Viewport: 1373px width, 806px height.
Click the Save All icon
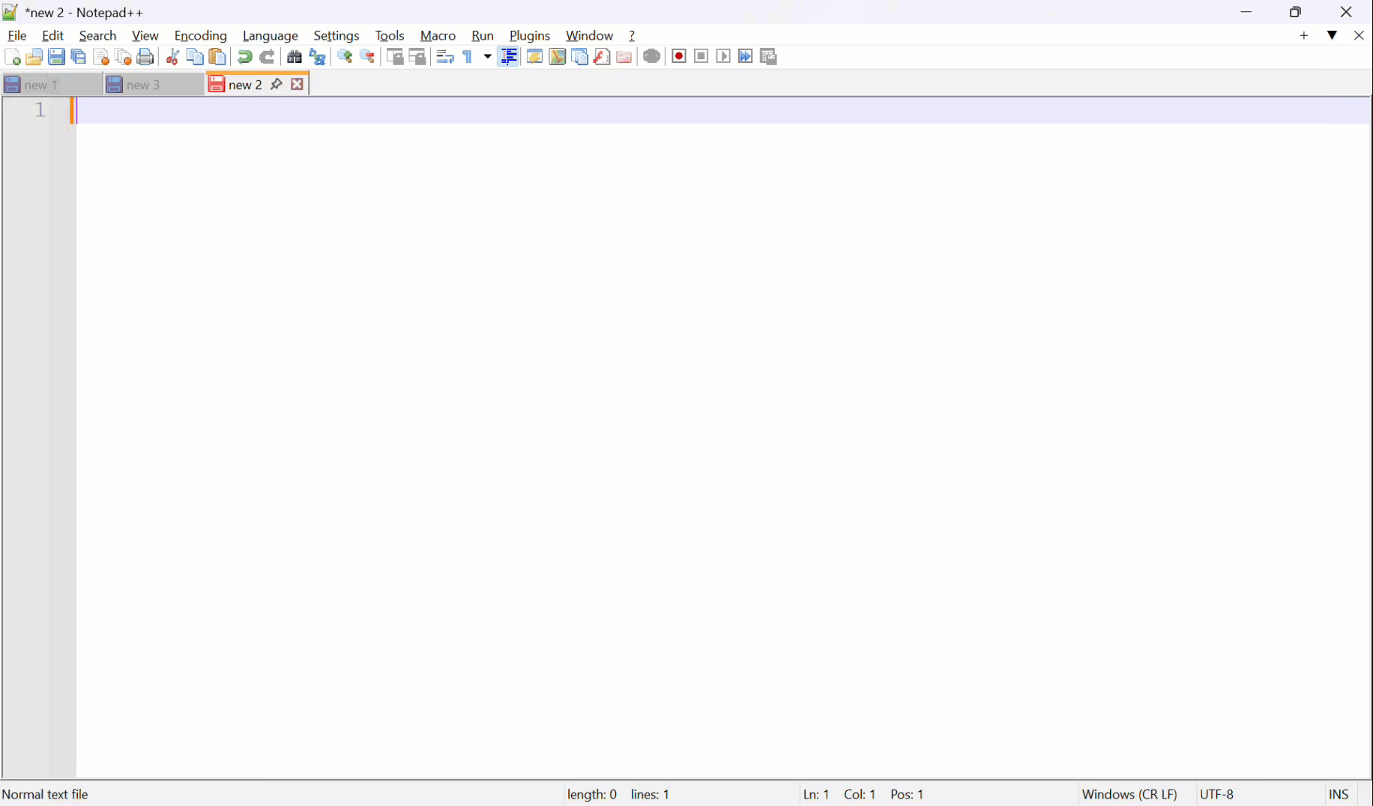pyautogui.click(x=79, y=57)
